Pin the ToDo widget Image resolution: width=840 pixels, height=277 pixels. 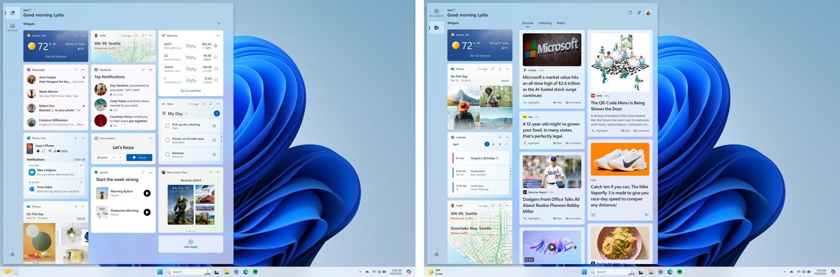coord(211,104)
